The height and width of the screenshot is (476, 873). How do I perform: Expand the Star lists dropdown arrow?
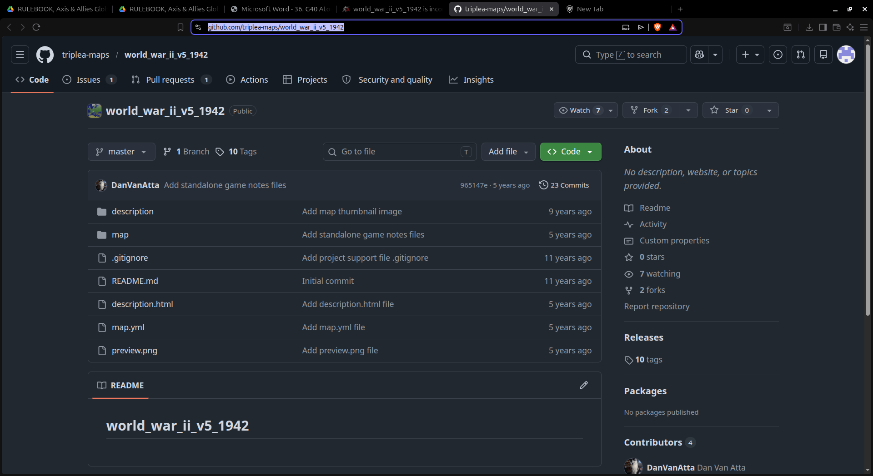pyautogui.click(x=769, y=110)
